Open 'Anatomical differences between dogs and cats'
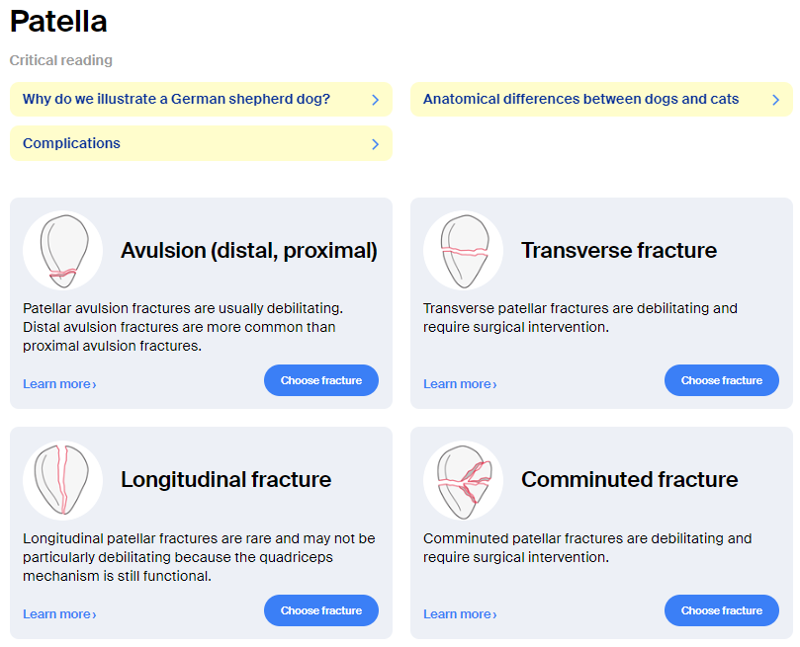Image resolution: width=800 pixels, height=647 pixels. point(601,100)
